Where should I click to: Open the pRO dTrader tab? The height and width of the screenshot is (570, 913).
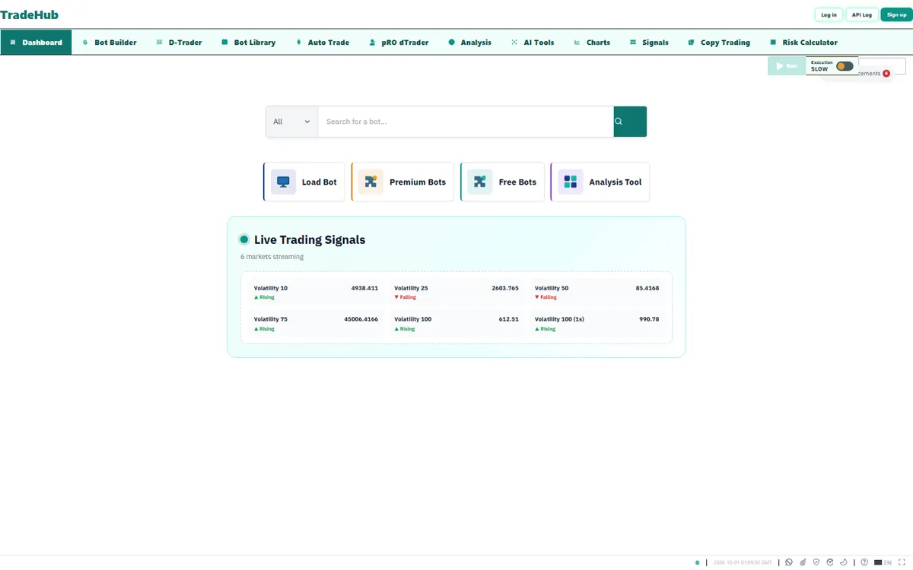(x=399, y=43)
